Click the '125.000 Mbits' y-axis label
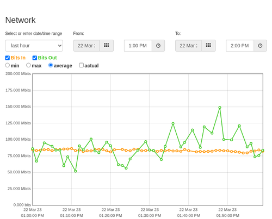The width and height of the screenshot is (272, 219). click(18, 123)
